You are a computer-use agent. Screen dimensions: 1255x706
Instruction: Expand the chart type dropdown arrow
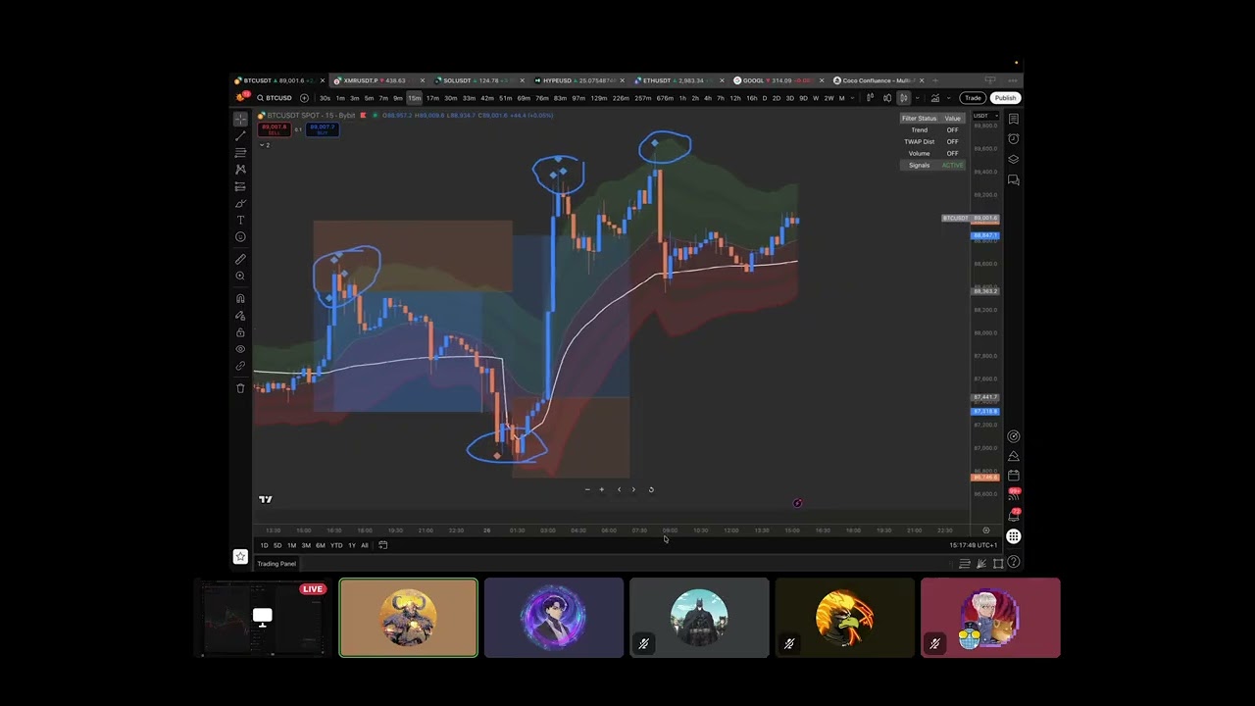pyautogui.click(x=918, y=98)
